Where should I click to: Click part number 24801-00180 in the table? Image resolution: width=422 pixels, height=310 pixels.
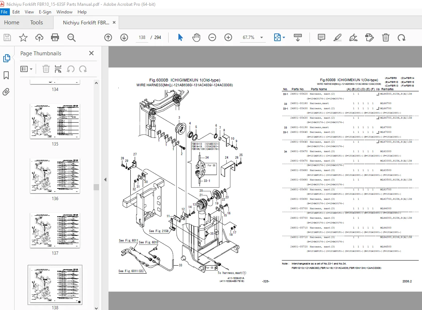click(x=299, y=103)
